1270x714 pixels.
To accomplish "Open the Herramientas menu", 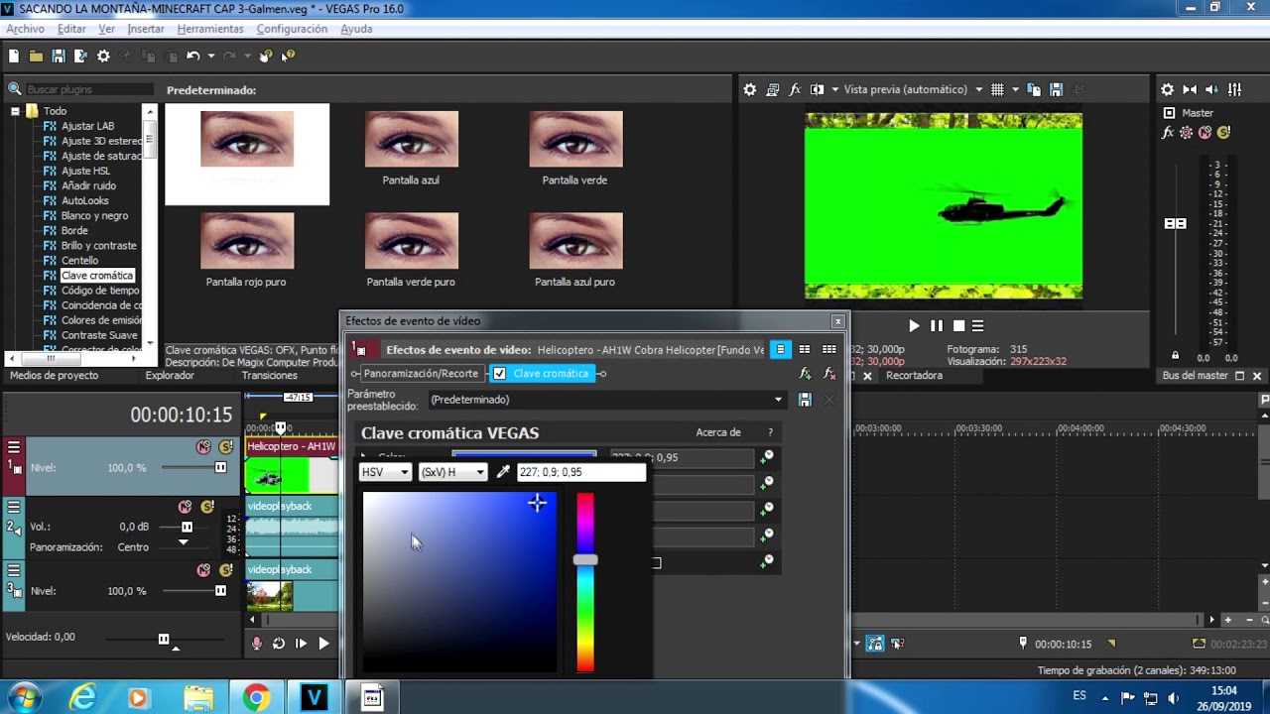I will (x=210, y=29).
